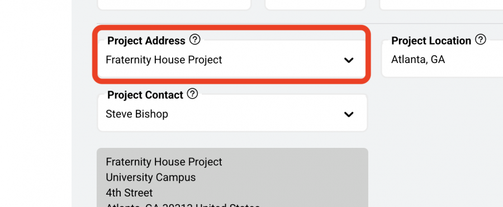Click the help icon beside Project Address

194,40
